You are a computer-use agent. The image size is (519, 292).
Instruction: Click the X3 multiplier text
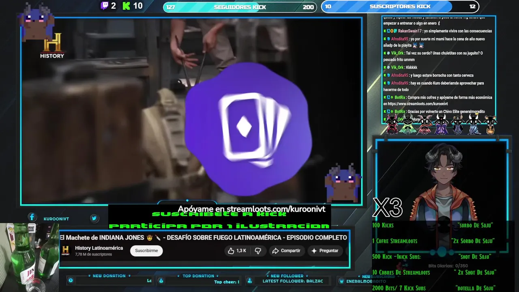[x=388, y=208]
